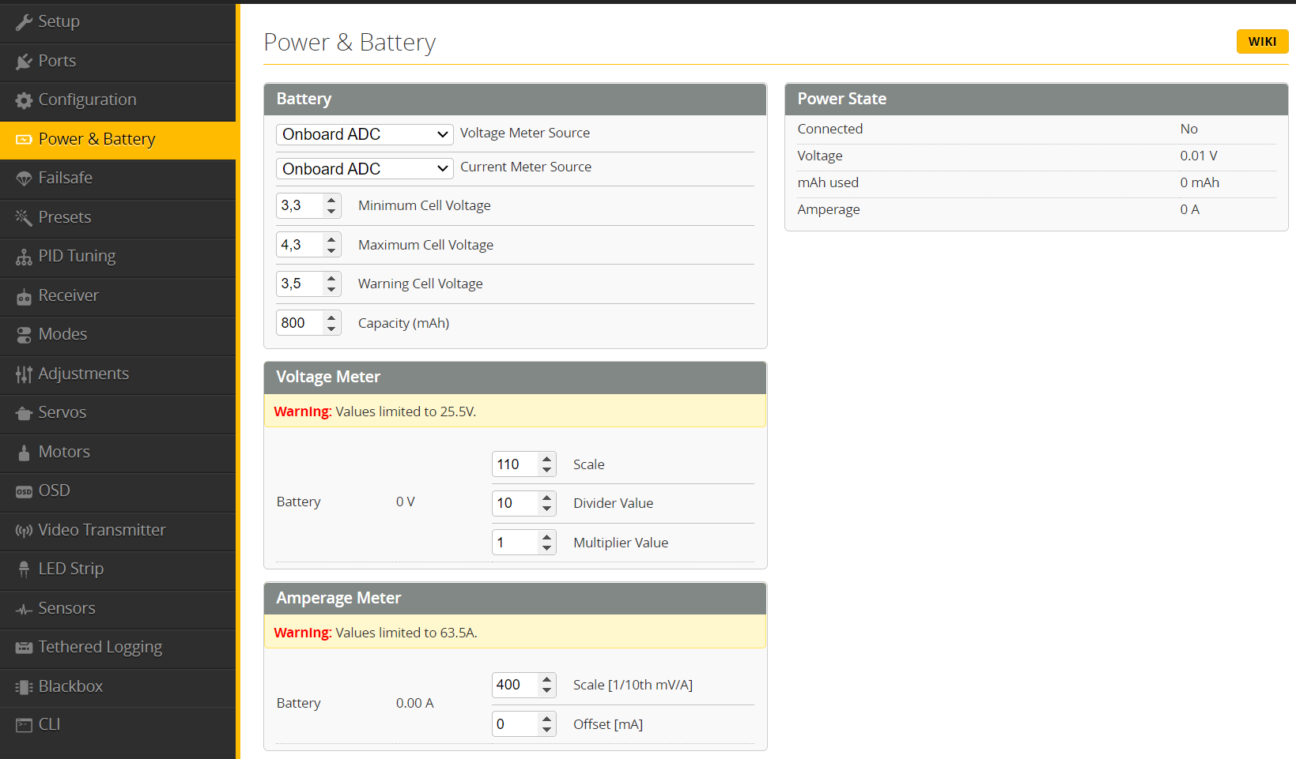Click the Video Transmitter antenna icon
Viewport: 1296px width, 759px height.
(x=24, y=531)
